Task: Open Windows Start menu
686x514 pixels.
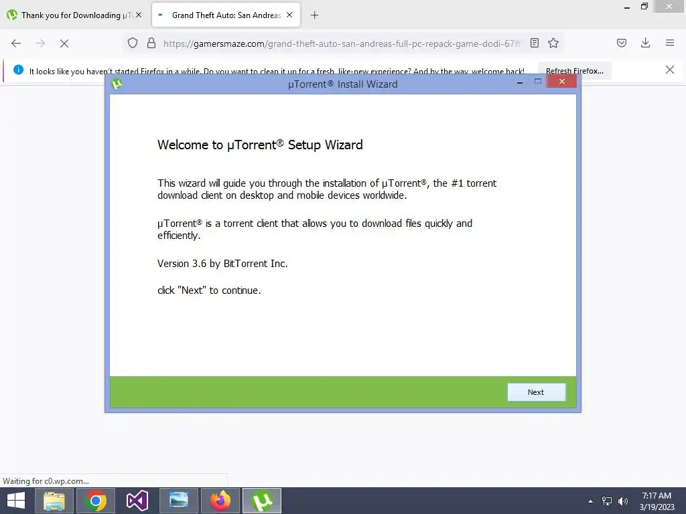Action: (16, 501)
